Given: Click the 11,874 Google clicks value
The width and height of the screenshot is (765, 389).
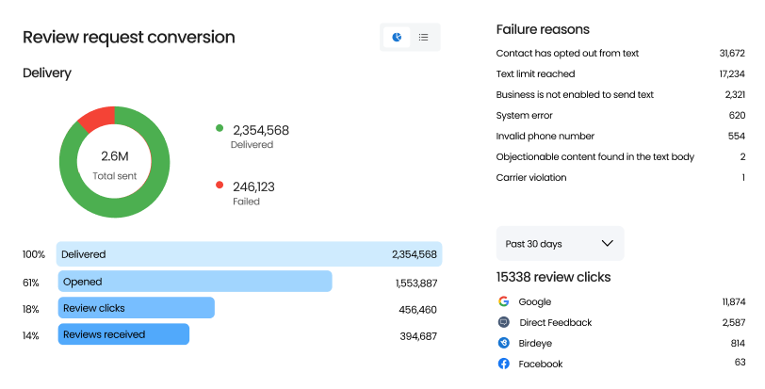Looking at the screenshot, I should click(734, 301).
